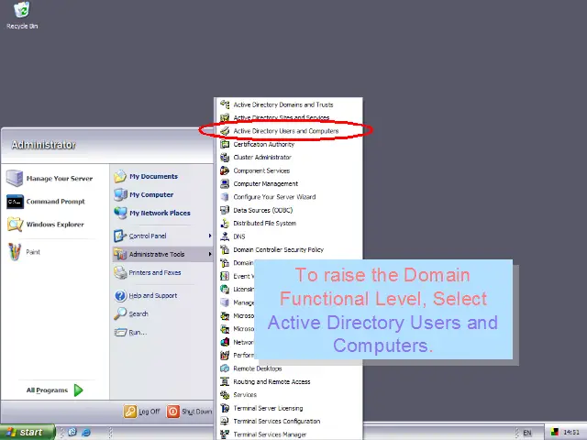Open My Network Places link
Screen dimensions: 587x440
(x=160, y=213)
